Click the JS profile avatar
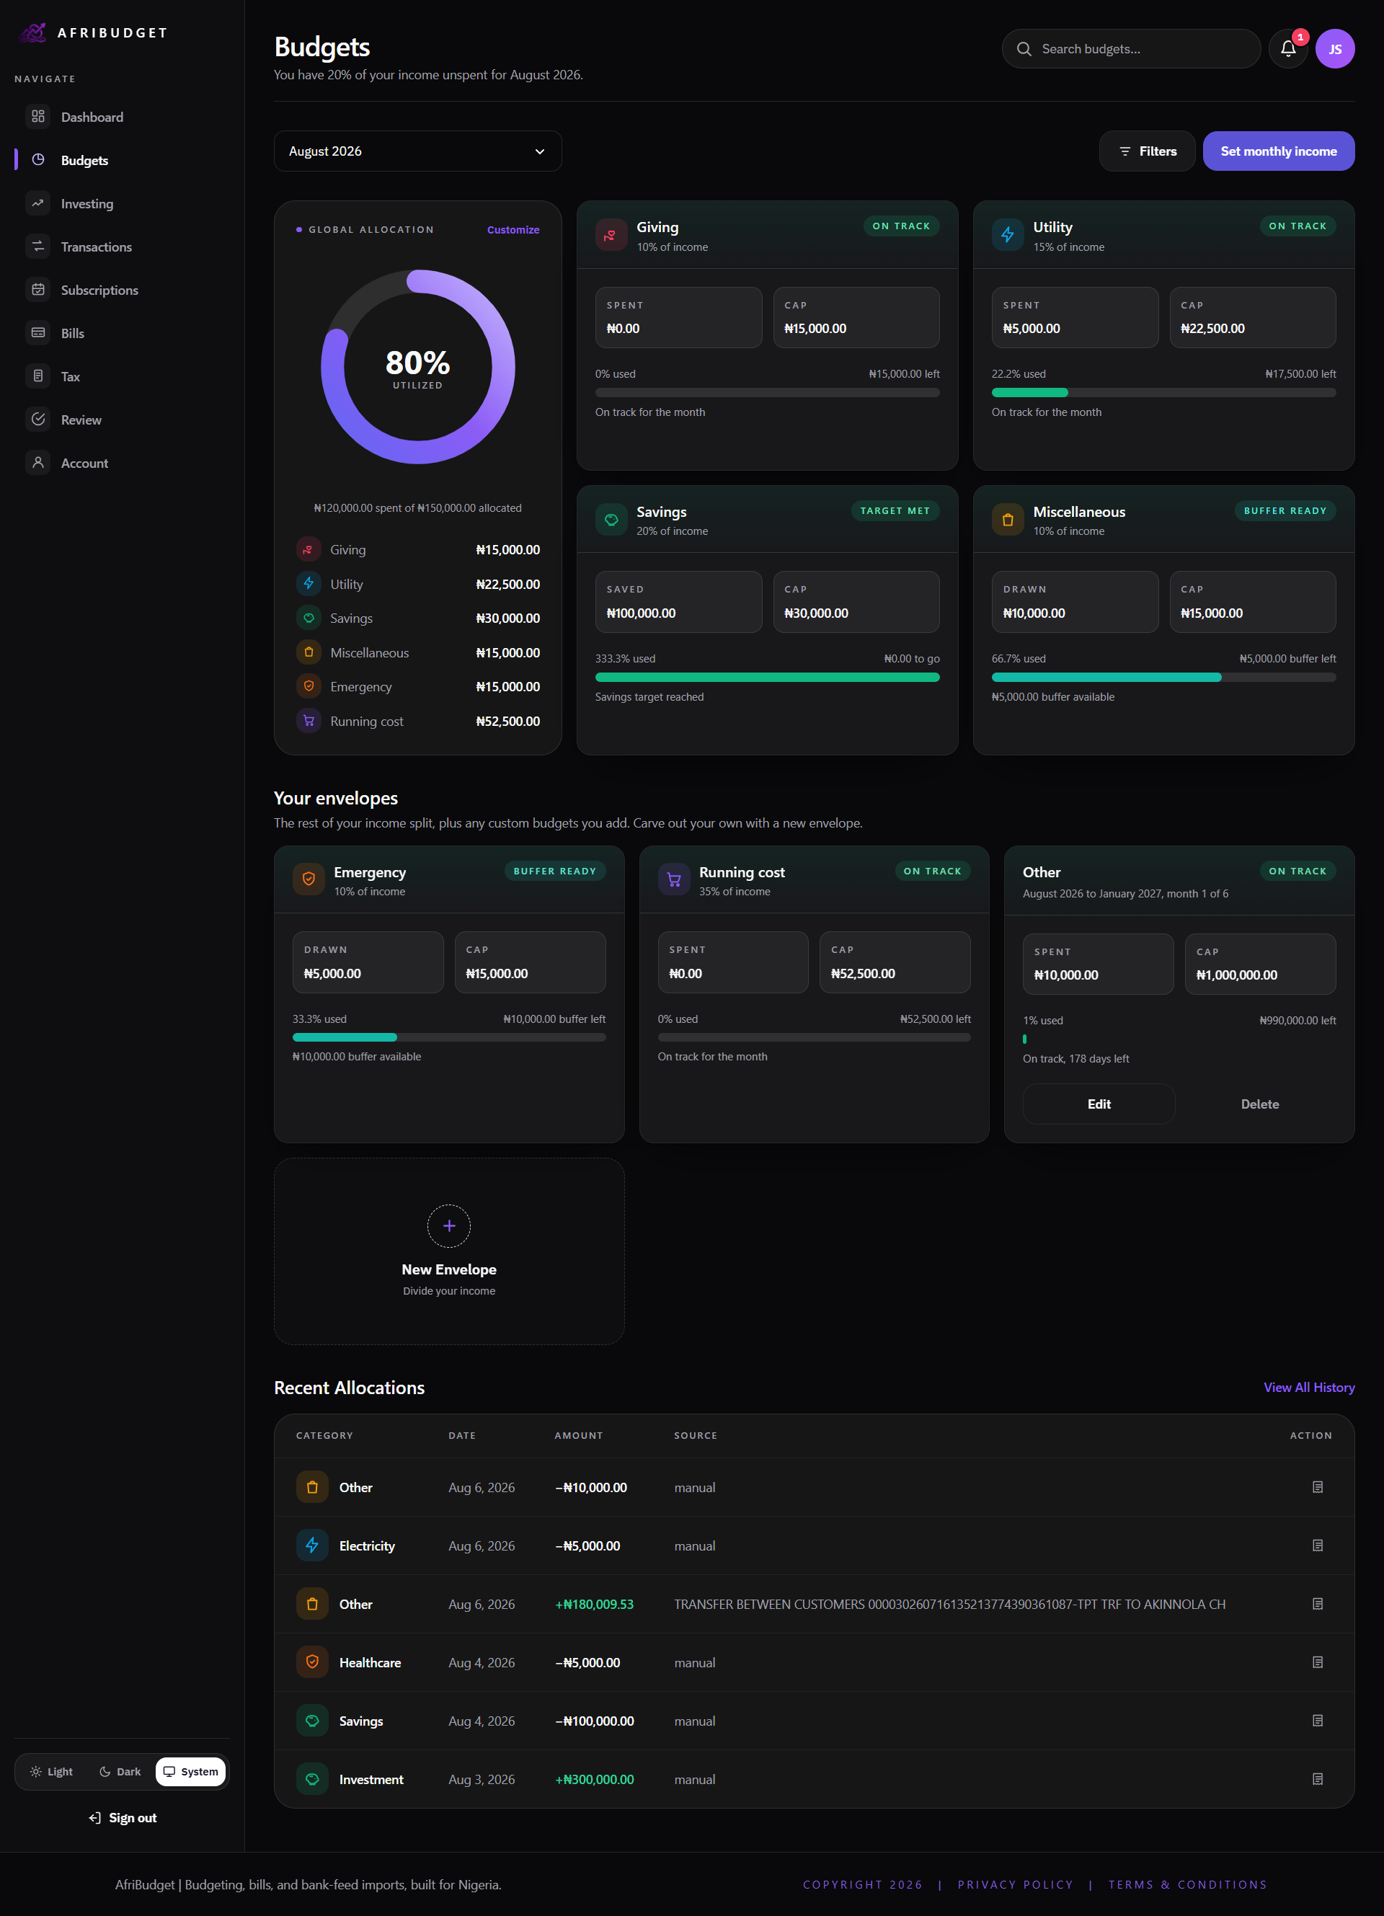The width and height of the screenshot is (1384, 1916). [x=1335, y=49]
